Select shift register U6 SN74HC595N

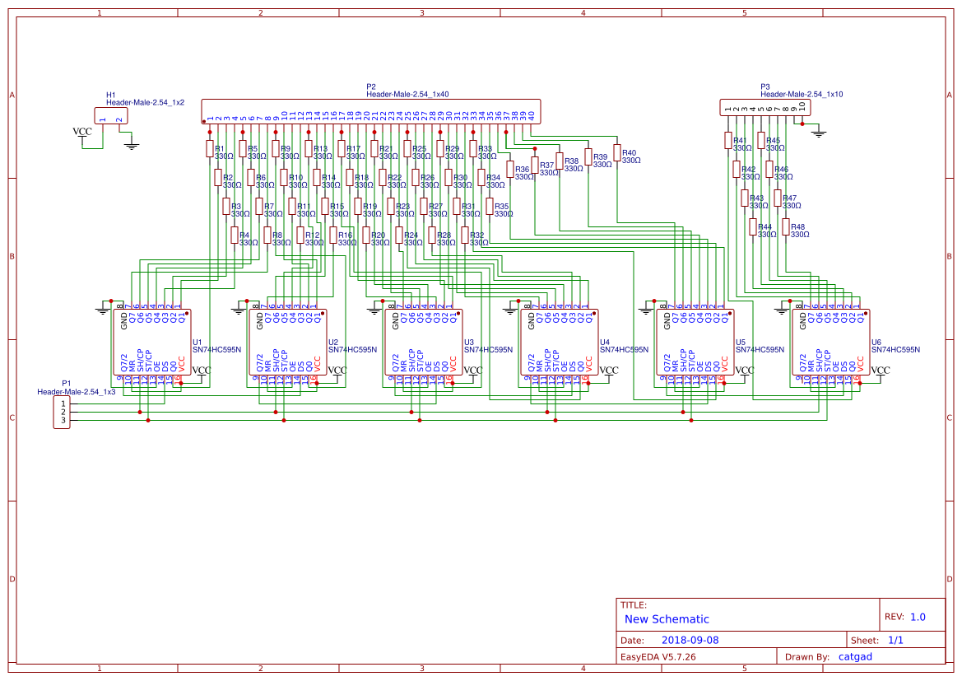[x=831, y=342]
